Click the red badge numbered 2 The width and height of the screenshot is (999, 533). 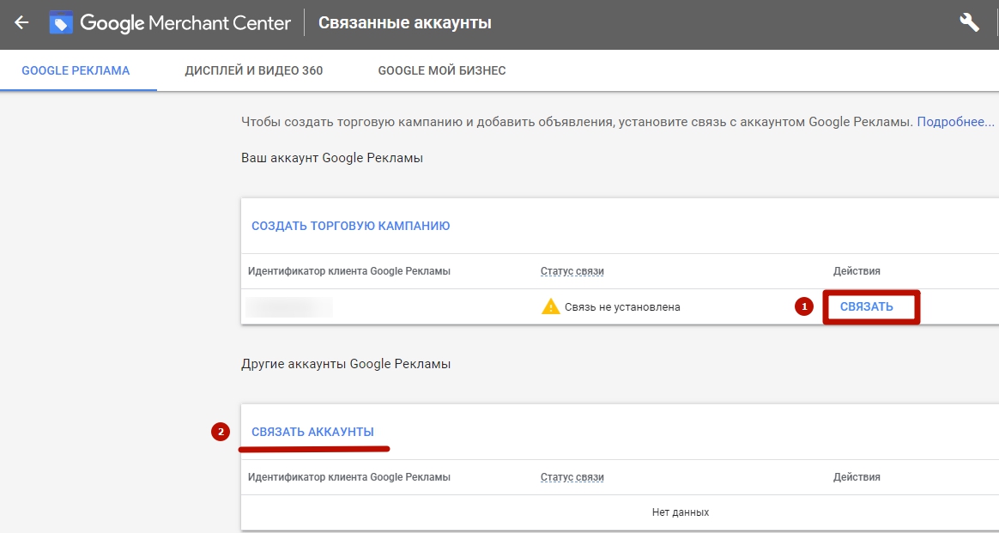coord(221,432)
